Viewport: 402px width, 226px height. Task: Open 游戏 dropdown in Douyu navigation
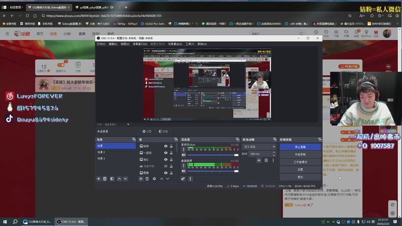click(x=96, y=34)
